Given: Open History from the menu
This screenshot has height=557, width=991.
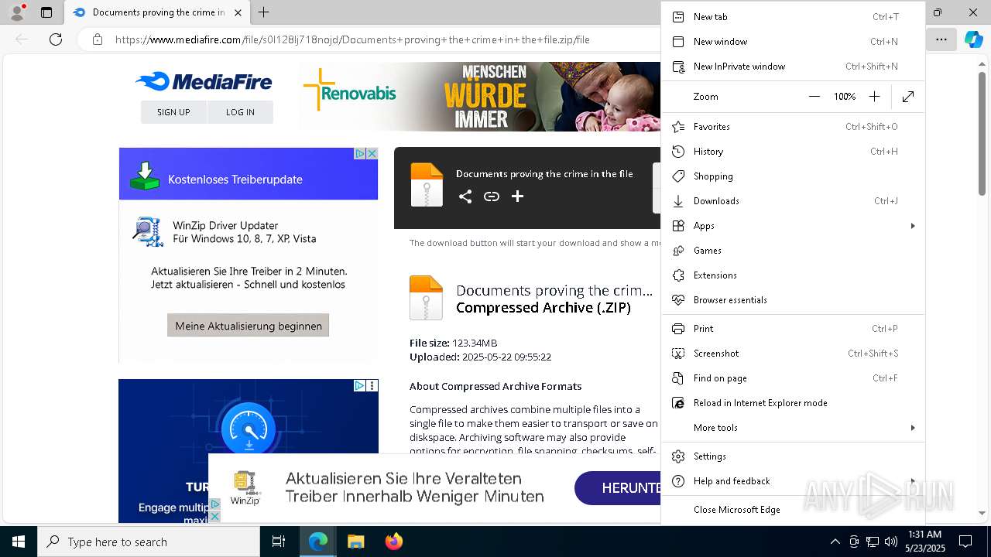Looking at the screenshot, I should point(793,151).
